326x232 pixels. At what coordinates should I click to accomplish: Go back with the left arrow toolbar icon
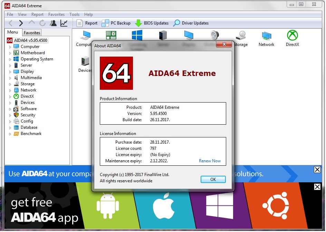coord(11,23)
